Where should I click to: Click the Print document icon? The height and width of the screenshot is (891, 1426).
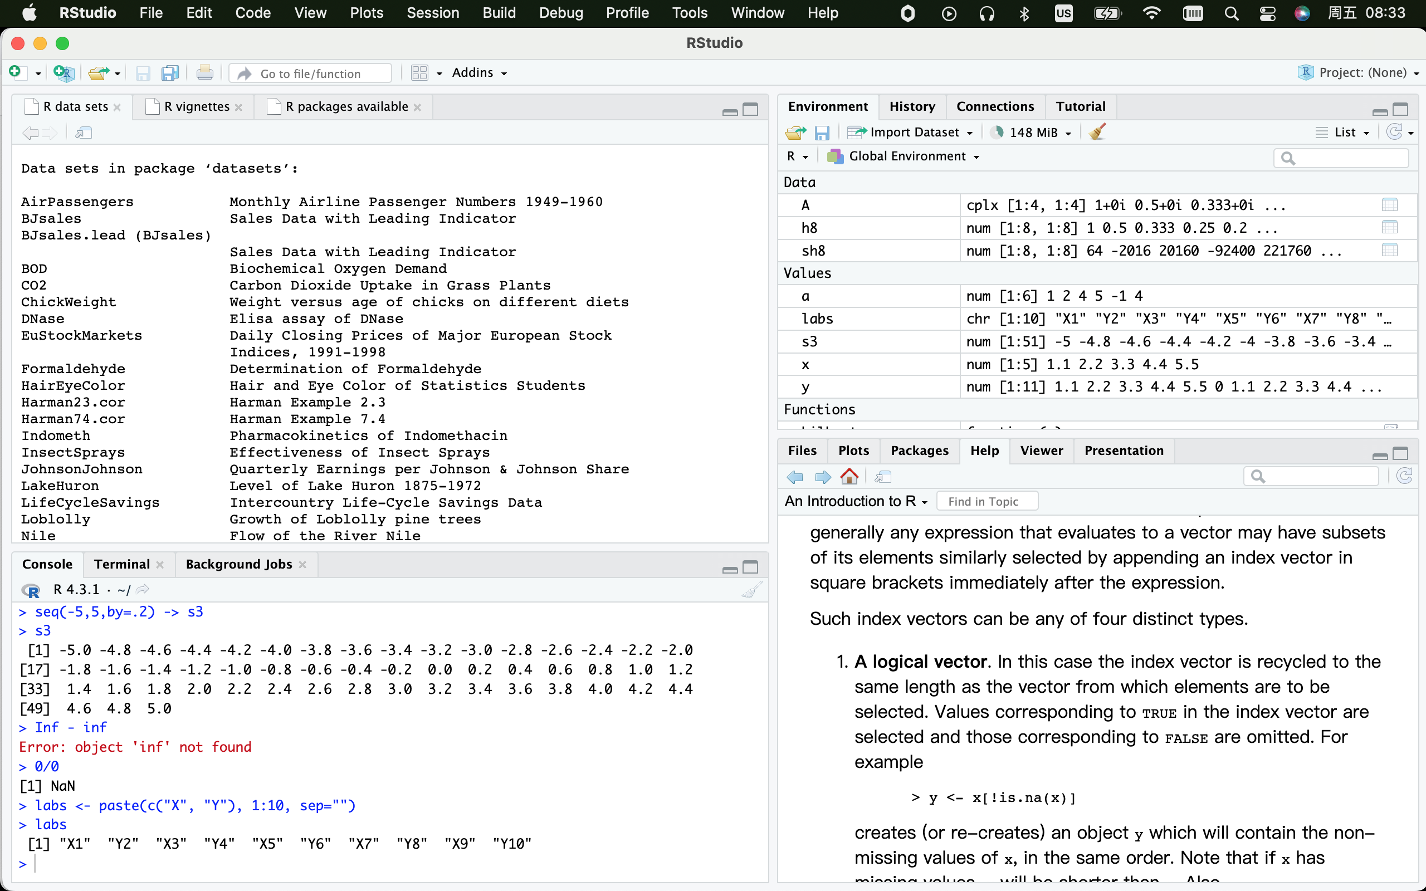click(204, 72)
